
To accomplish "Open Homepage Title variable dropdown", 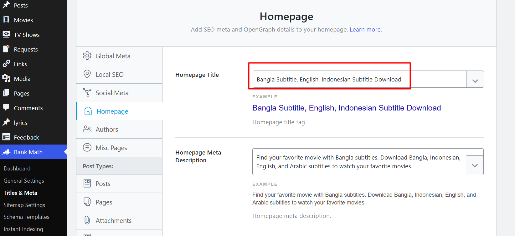I will pos(475,79).
